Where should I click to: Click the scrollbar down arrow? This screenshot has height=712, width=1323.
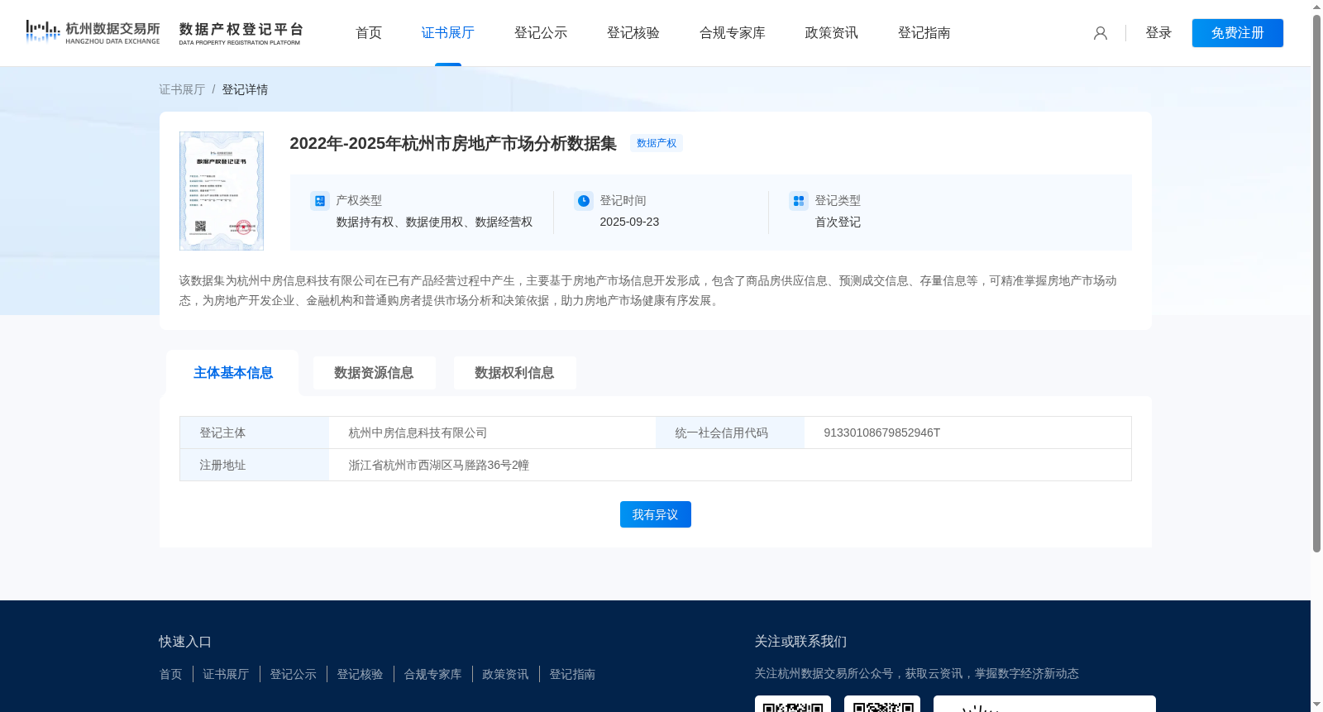pos(1316,705)
